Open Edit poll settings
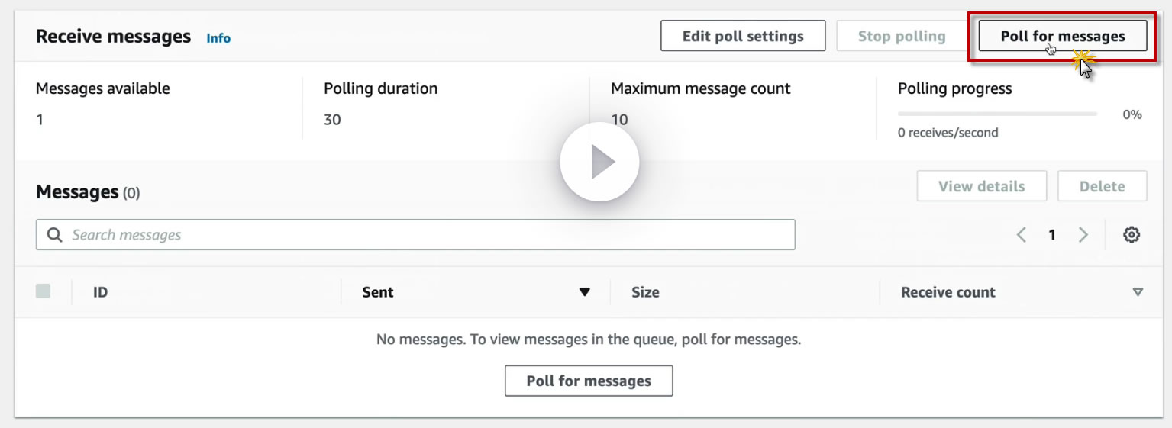1172x428 pixels. click(x=742, y=36)
